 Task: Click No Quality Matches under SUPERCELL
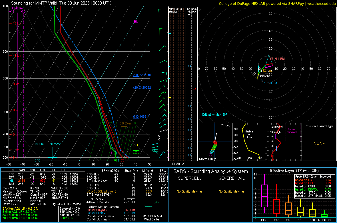pos(190,191)
